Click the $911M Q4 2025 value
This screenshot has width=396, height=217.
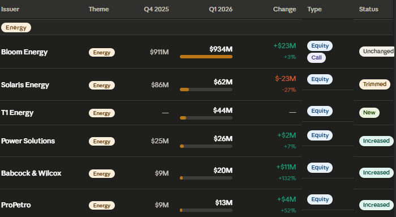tap(160, 52)
